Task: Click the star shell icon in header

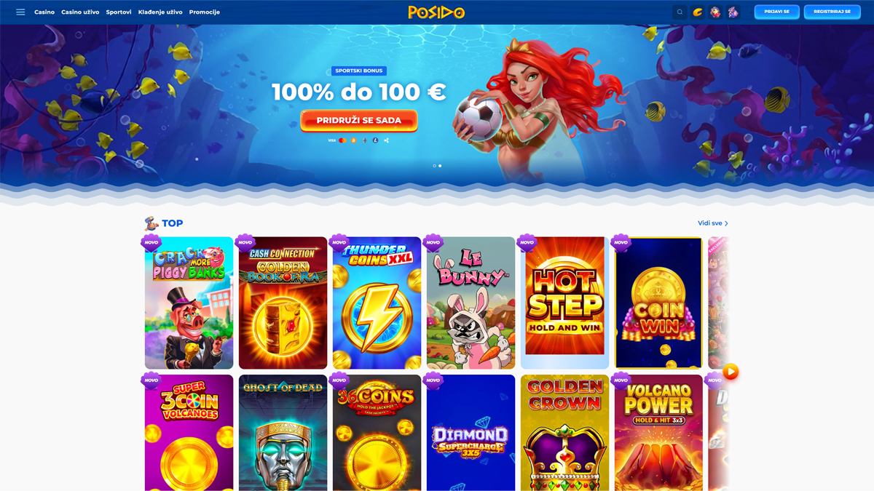Action: (715, 12)
